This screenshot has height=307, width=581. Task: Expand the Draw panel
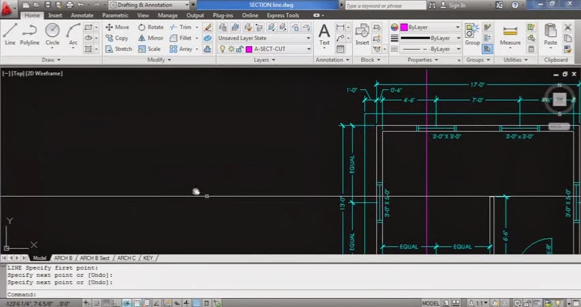[51, 60]
